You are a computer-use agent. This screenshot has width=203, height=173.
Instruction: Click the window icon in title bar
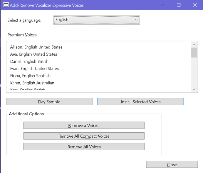(6, 5)
